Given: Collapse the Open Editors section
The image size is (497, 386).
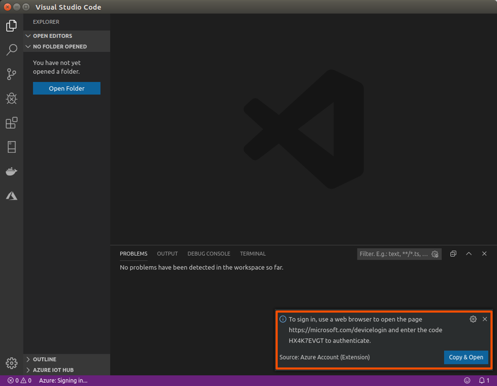Looking at the screenshot, I should coord(67,36).
